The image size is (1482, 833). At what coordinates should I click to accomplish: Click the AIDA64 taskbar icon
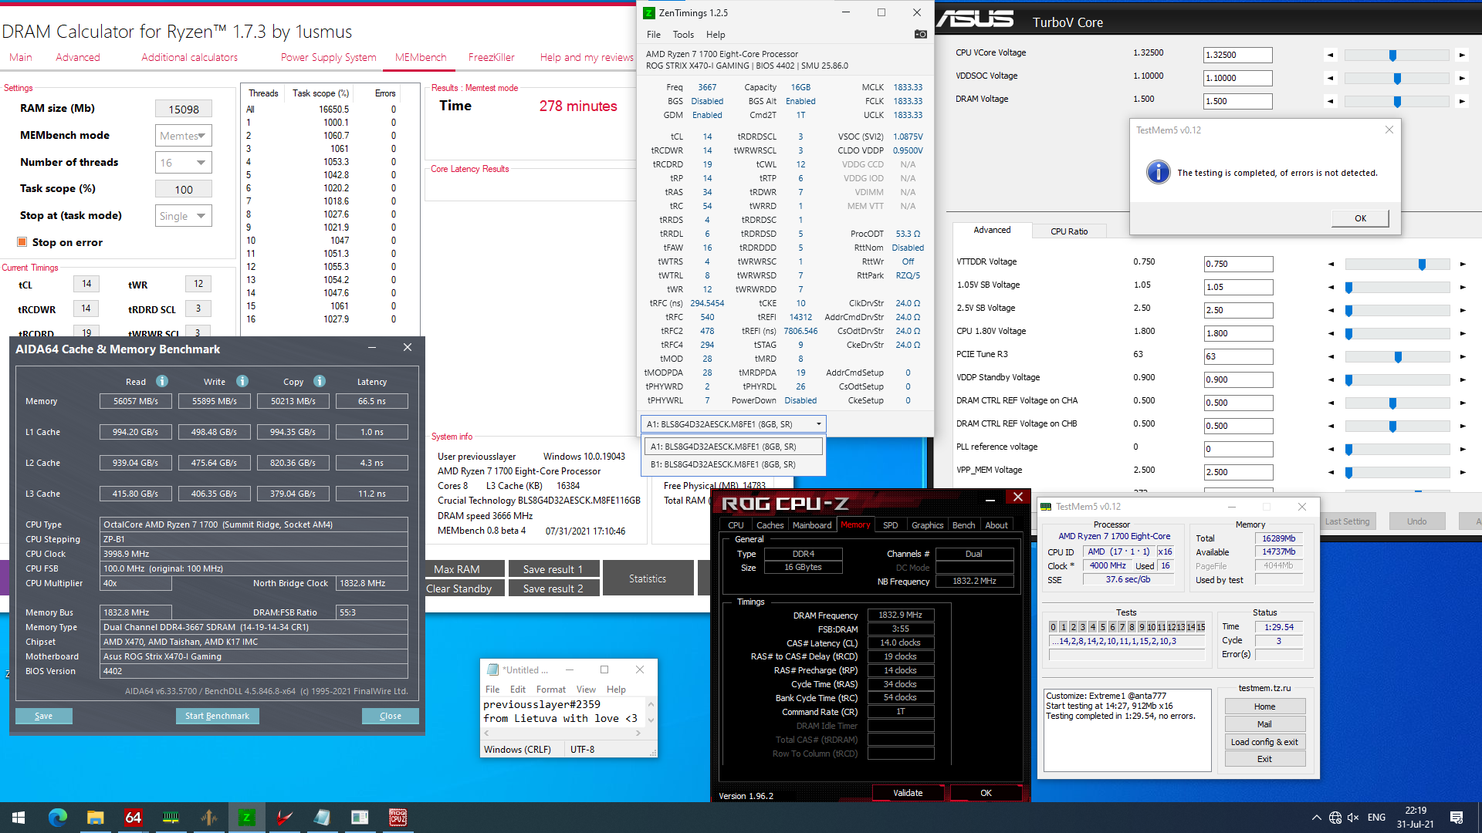click(x=133, y=818)
